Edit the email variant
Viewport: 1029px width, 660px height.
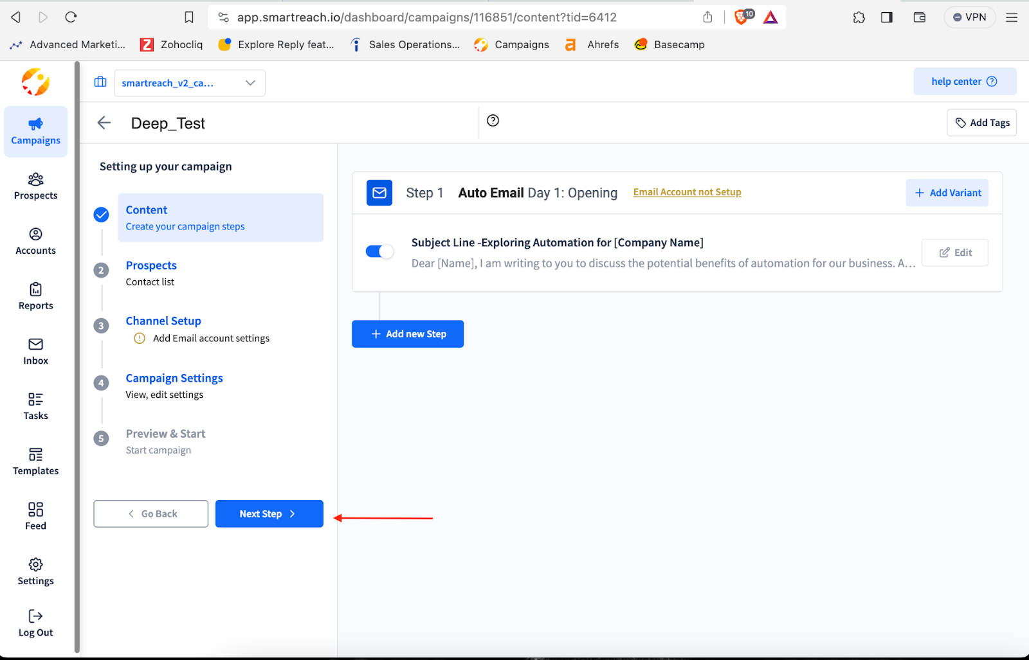click(955, 253)
